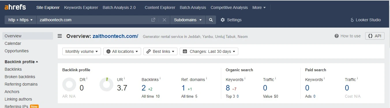The image size is (390, 108).
Task: Open Linking authors report
Action: (18, 99)
